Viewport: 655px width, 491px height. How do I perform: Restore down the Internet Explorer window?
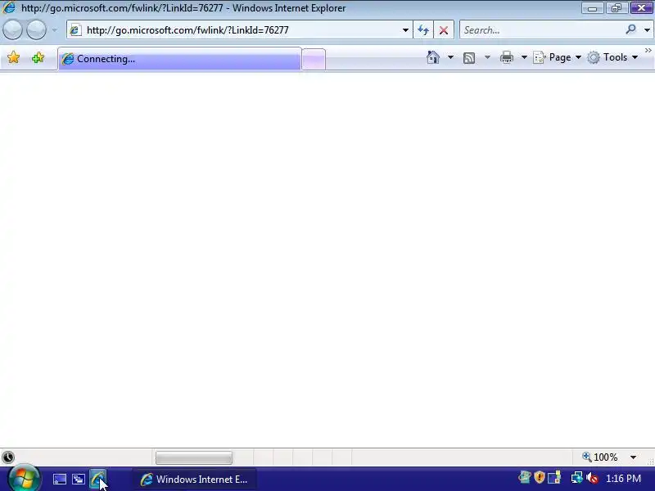tap(617, 8)
